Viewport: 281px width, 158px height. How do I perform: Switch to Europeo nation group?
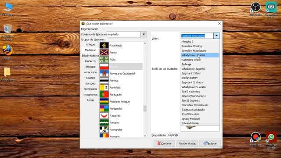pyautogui.click(x=90, y=83)
